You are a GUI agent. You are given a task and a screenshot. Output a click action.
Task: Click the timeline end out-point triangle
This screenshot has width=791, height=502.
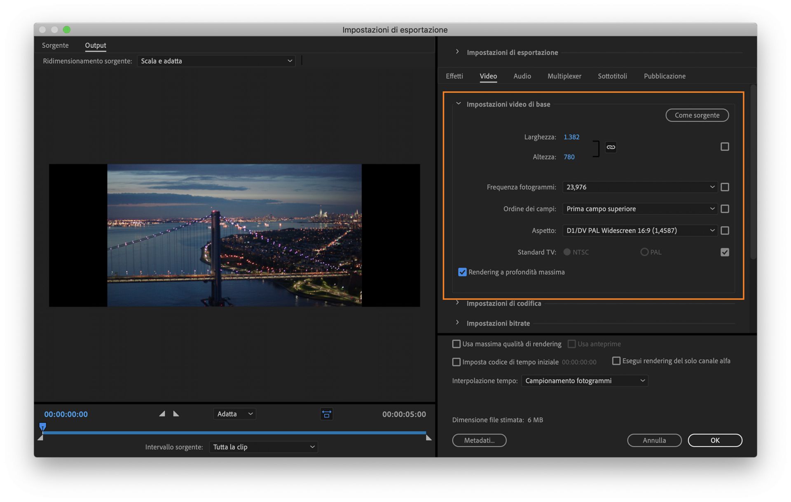coord(428,438)
